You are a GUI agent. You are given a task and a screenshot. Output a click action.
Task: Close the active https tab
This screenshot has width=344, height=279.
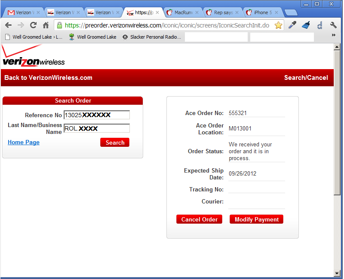tap(157, 12)
